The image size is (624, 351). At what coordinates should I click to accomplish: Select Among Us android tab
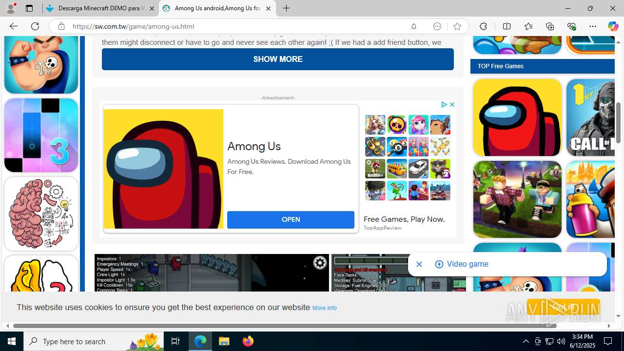point(217,8)
